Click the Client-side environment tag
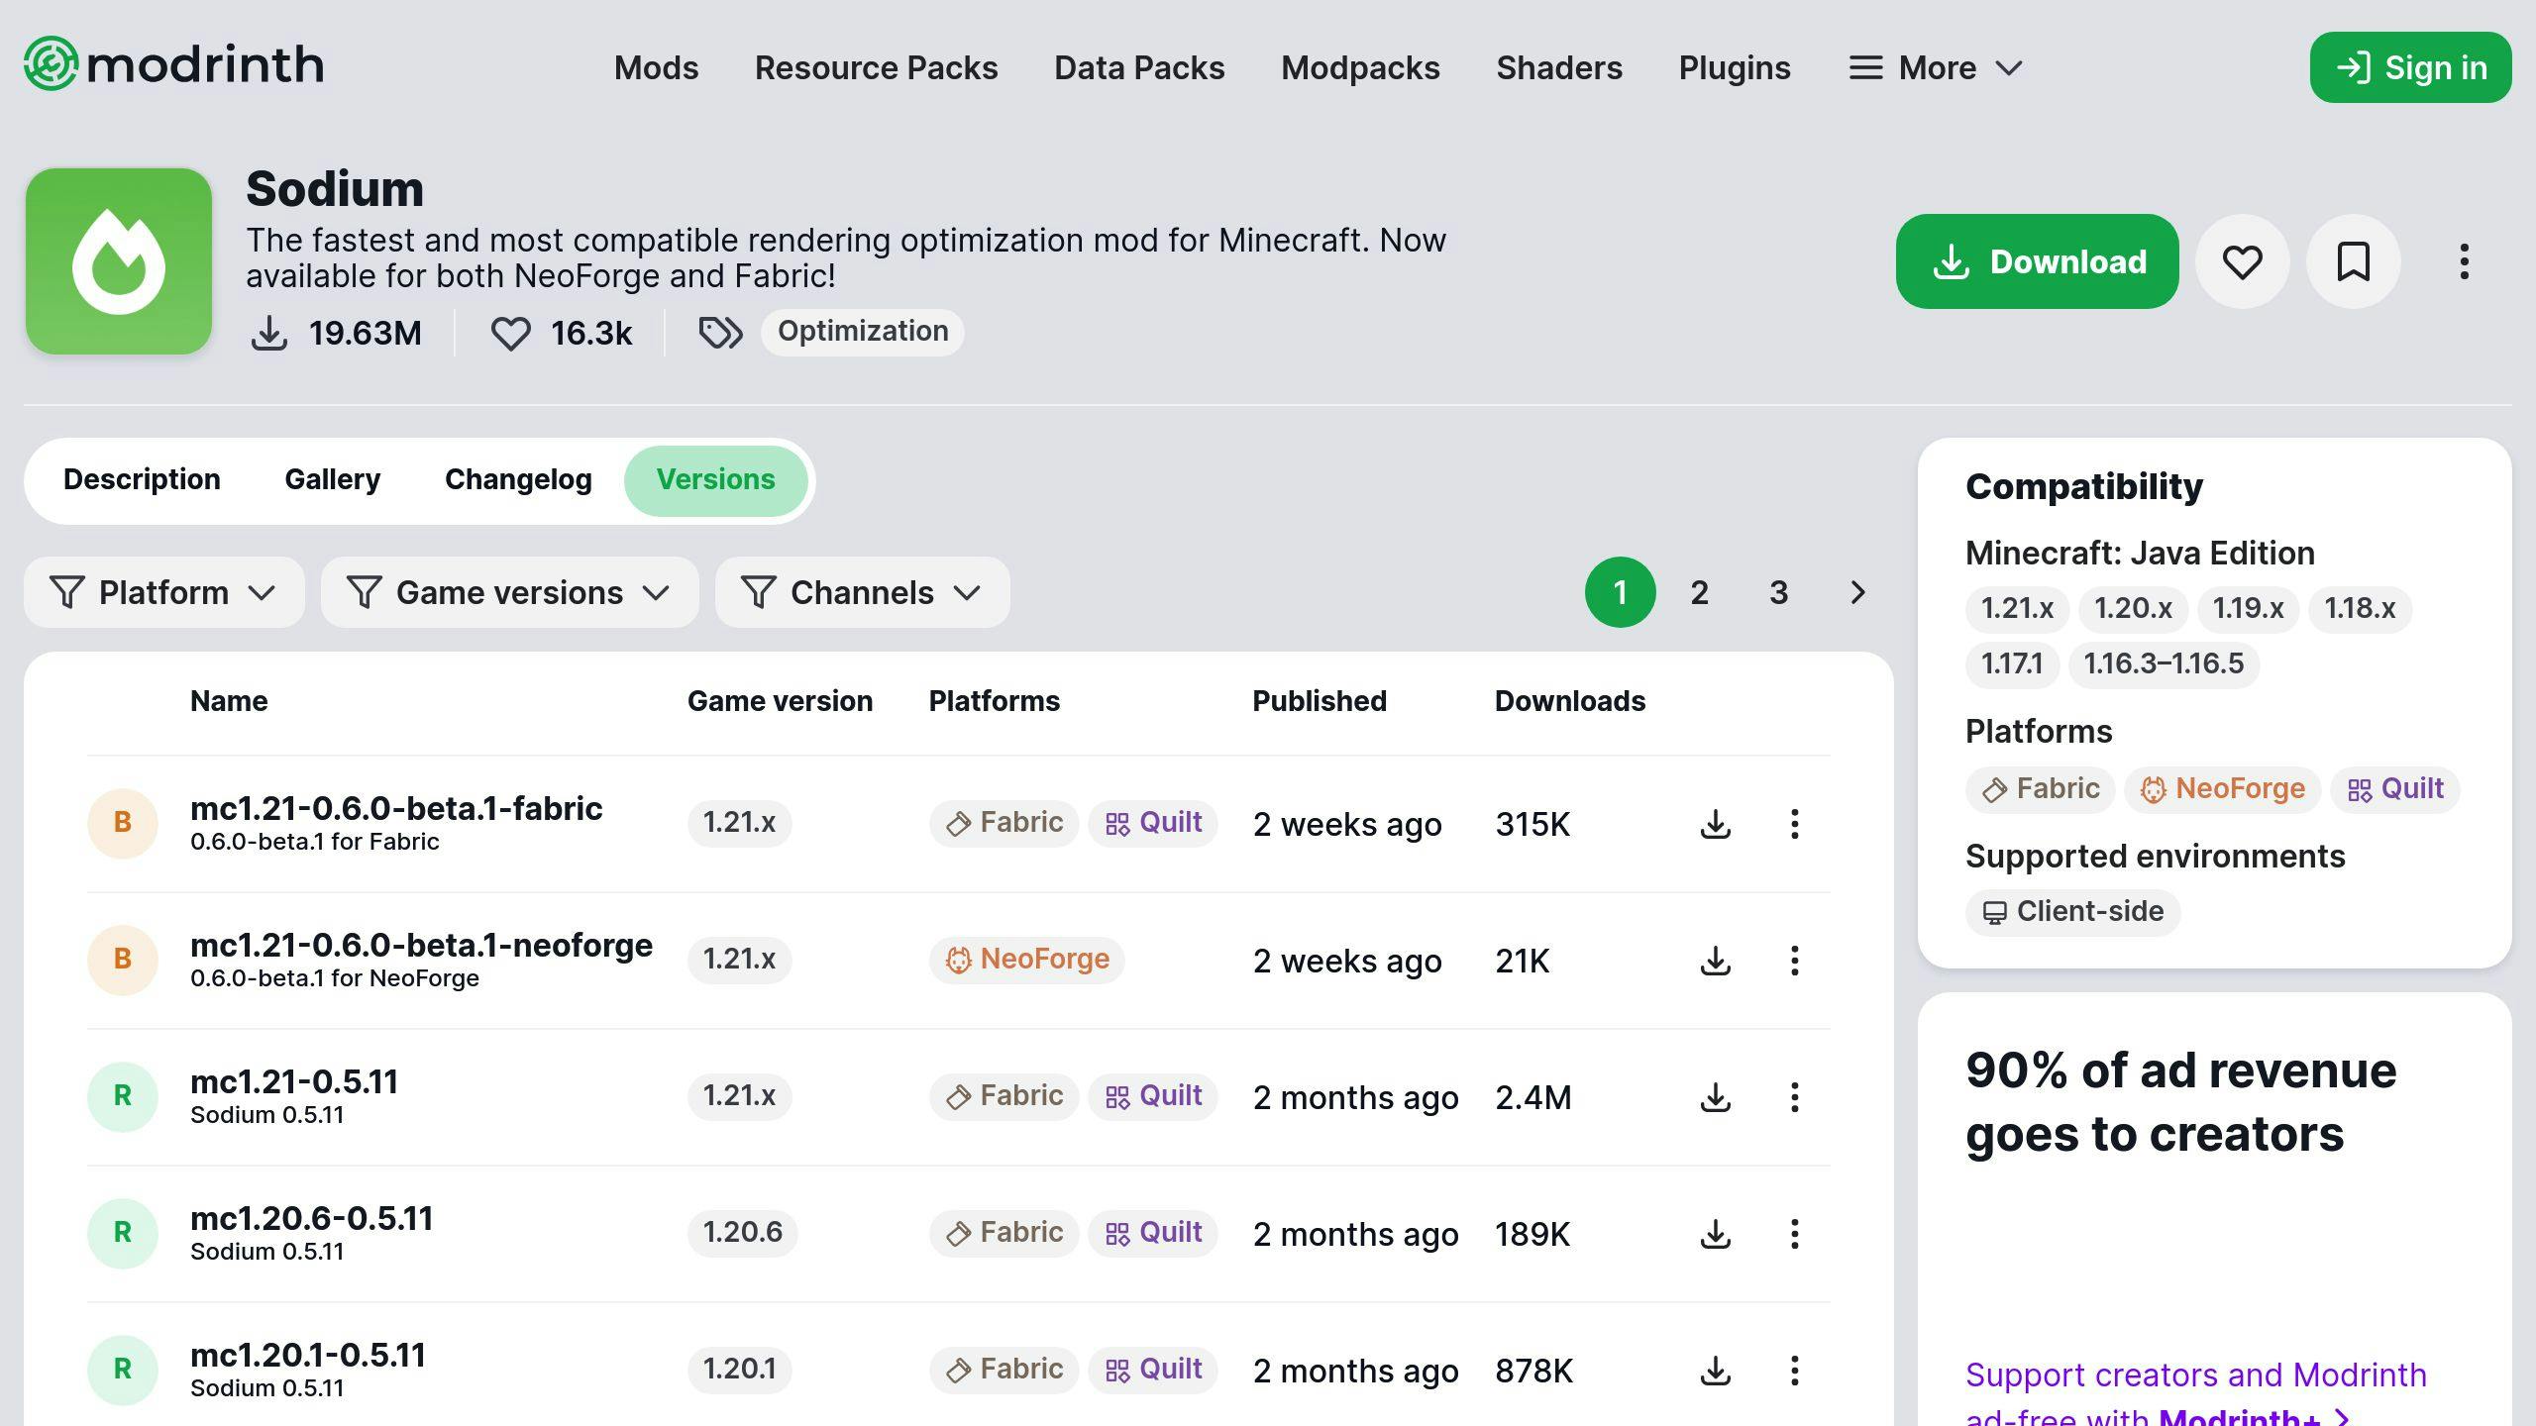This screenshot has width=2536, height=1426. [x=2072, y=912]
